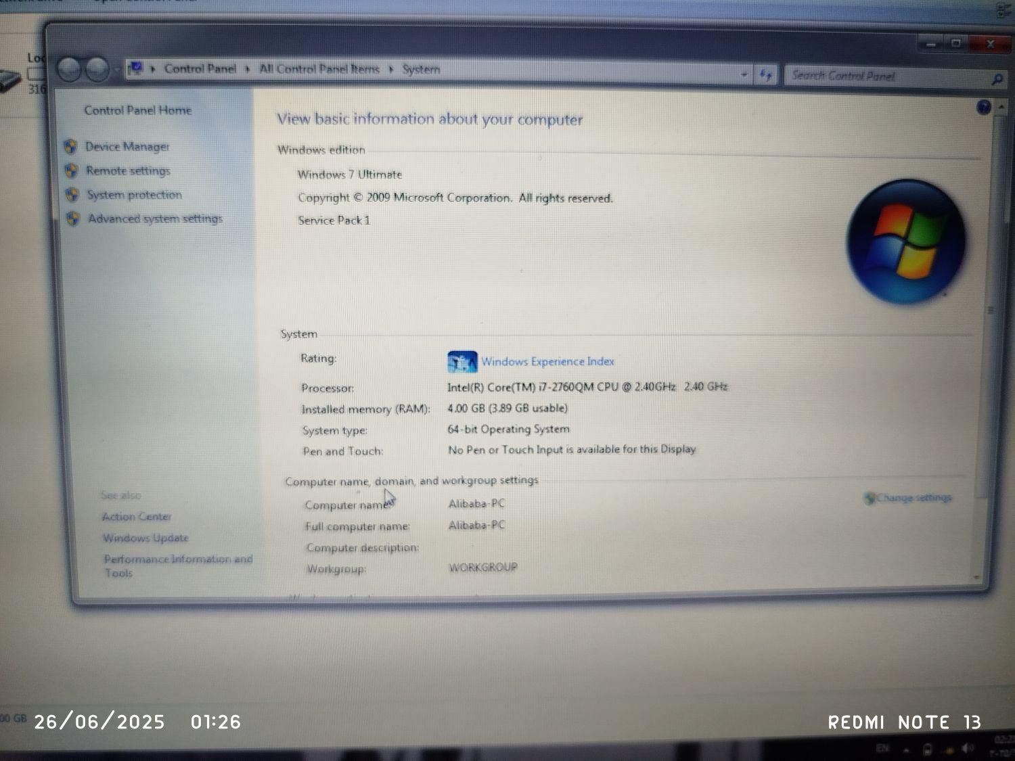This screenshot has width=1015, height=761.
Task: Click the WORKGROUP value
Action: tap(483, 567)
